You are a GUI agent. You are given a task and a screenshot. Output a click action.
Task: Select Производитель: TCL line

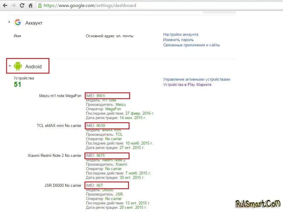pyautogui.click(x=104, y=135)
